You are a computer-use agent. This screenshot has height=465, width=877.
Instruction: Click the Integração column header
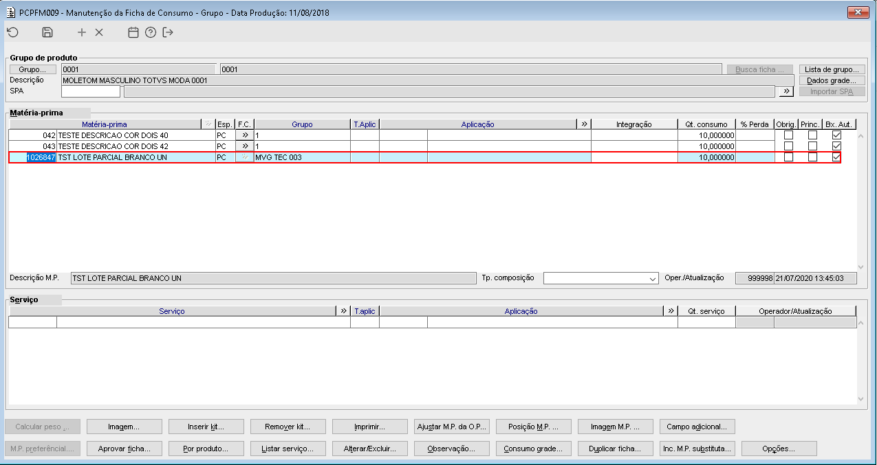pos(634,124)
